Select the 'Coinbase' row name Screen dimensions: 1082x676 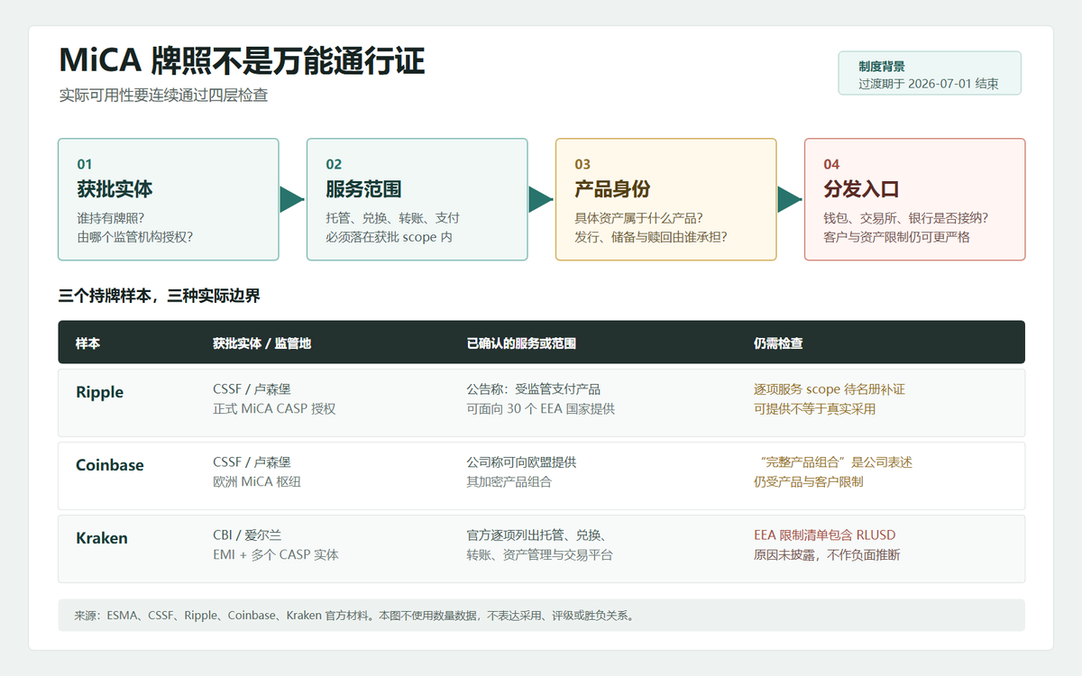(x=110, y=465)
